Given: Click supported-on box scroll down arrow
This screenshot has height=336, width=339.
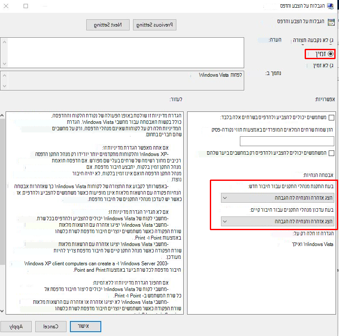Looking at the screenshot, I should (x=4, y=86).
